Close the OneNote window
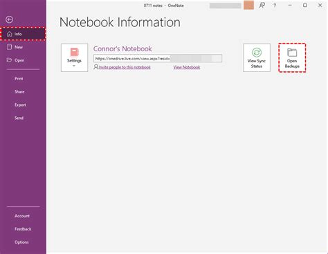The image size is (328, 254). (320, 5)
